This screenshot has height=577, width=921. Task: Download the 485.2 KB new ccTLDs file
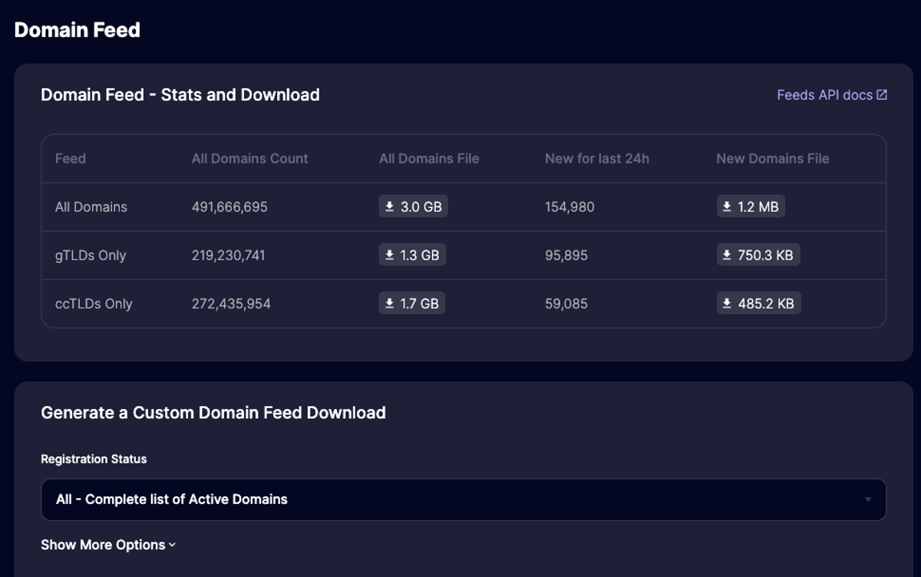point(758,303)
